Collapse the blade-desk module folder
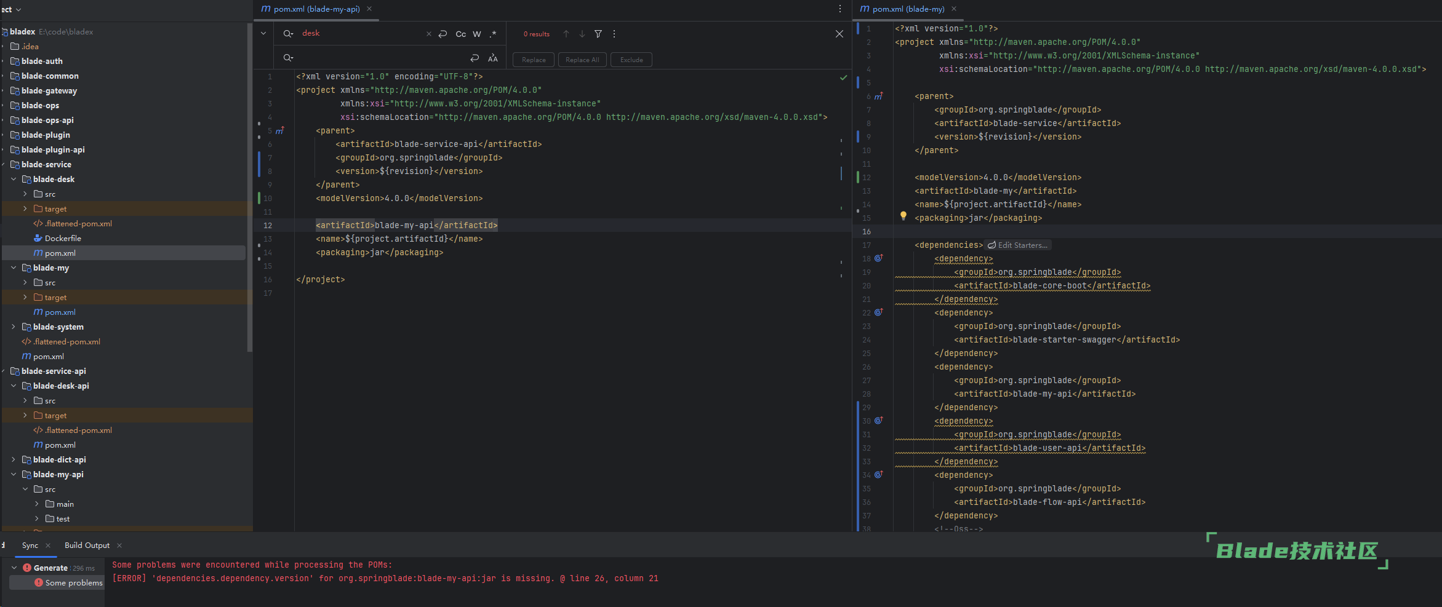 (14, 179)
